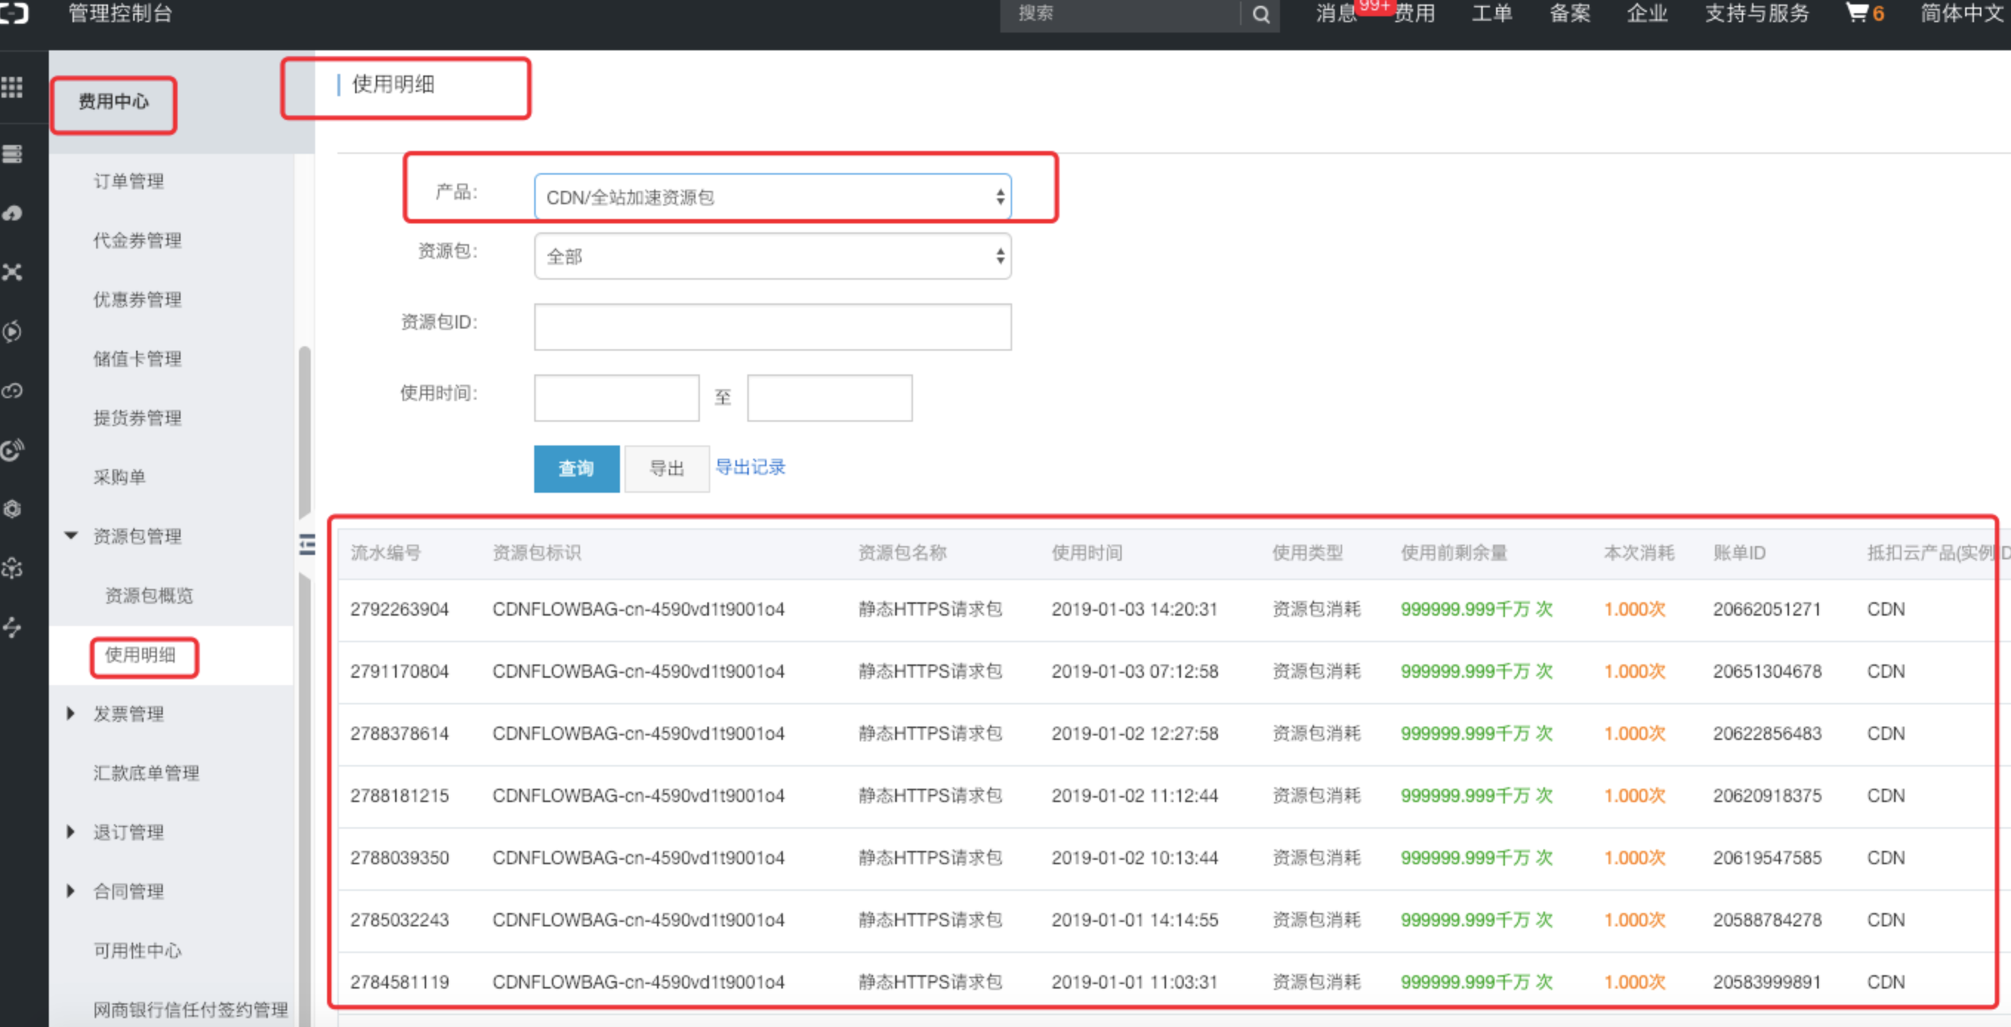Select 网商银行信任付签约管理 in the sidebar
The height and width of the screenshot is (1027, 2011).
point(190,1010)
